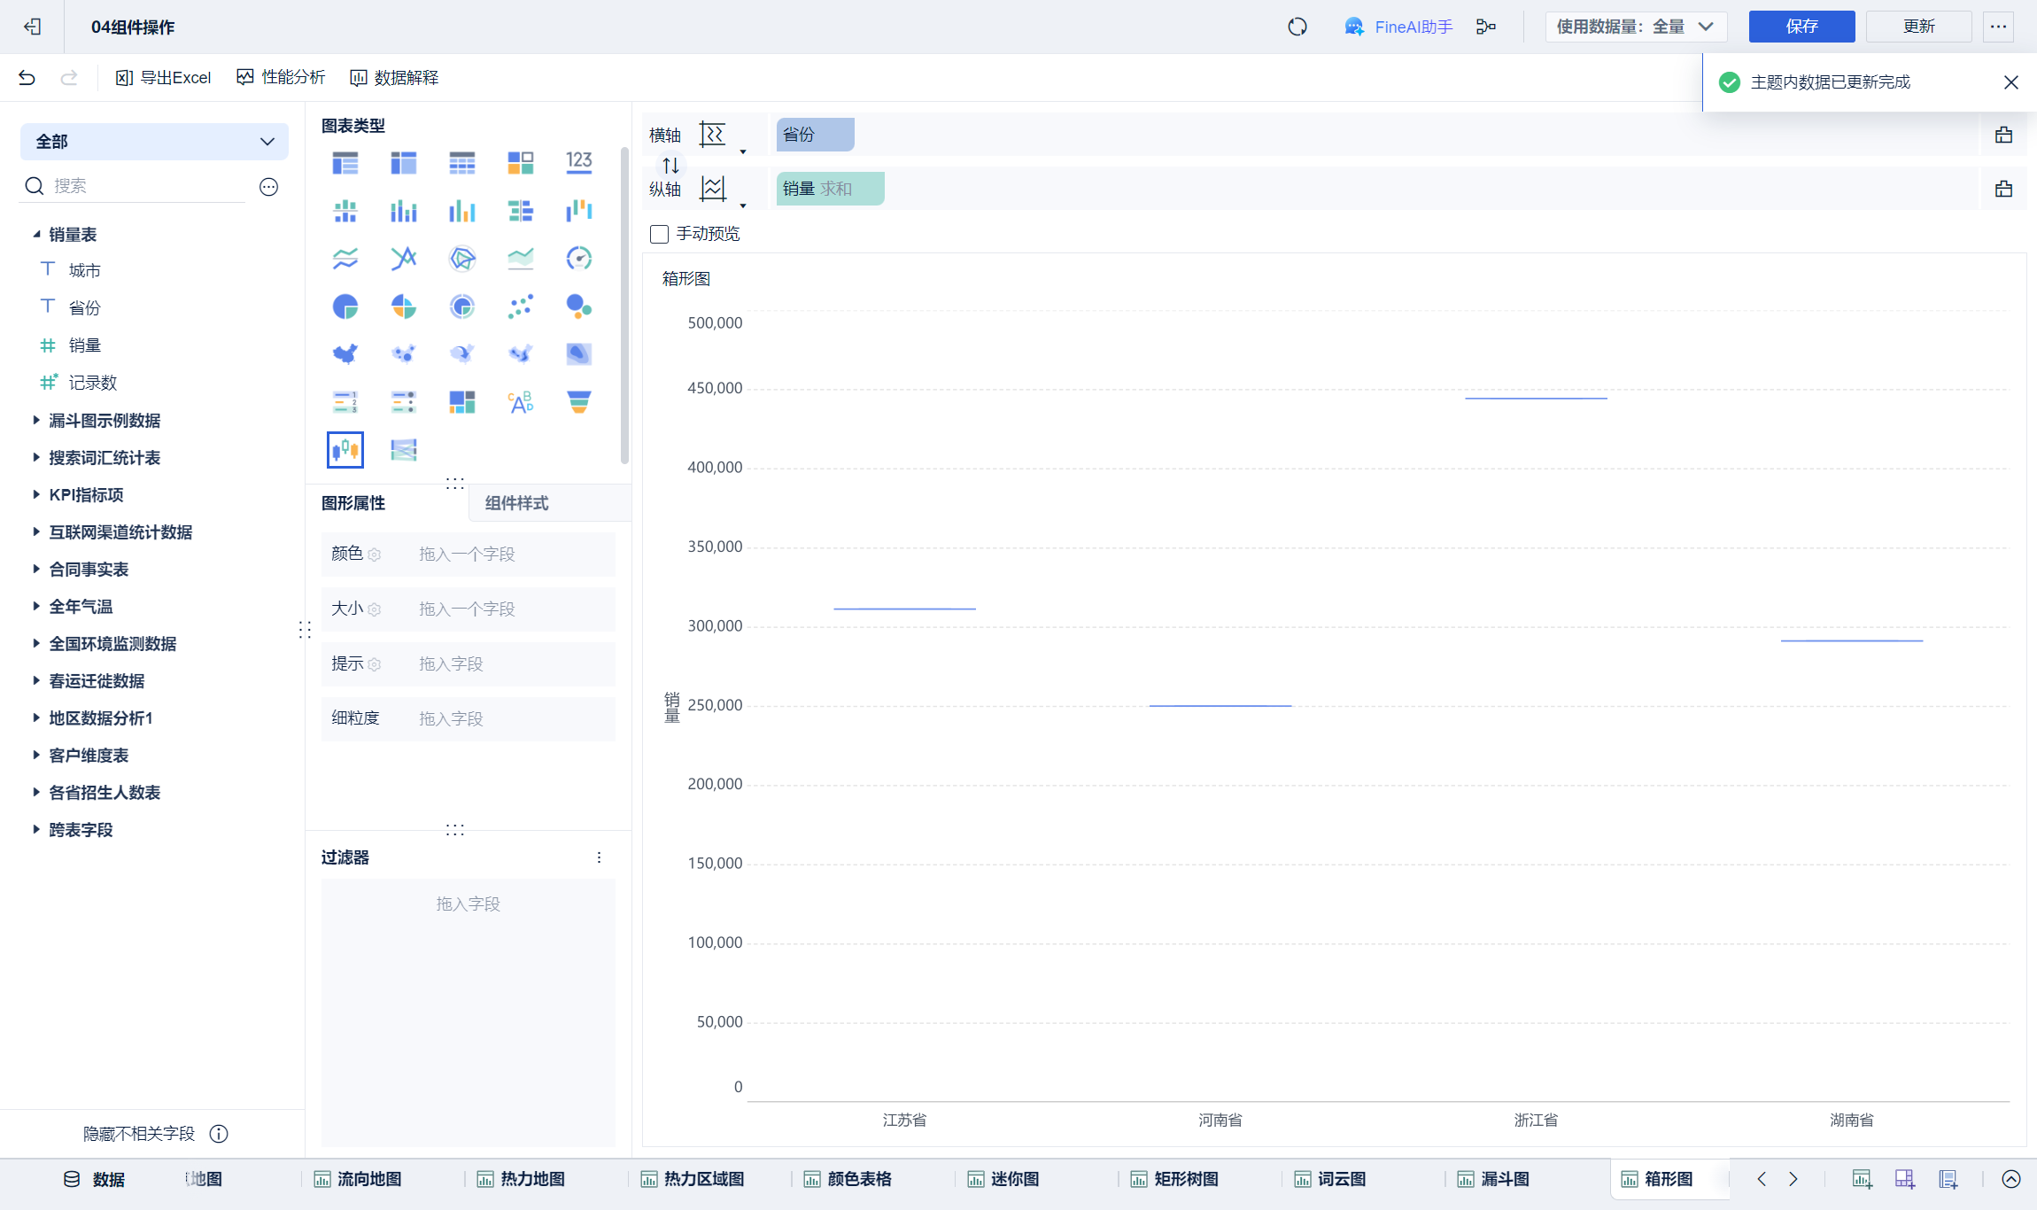The height and width of the screenshot is (1210, 2037).
Task: Select the pie chart type icon
Action: (x=345, y=306)
